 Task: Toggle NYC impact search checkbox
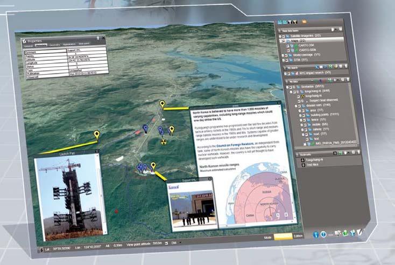click(288, 74)
